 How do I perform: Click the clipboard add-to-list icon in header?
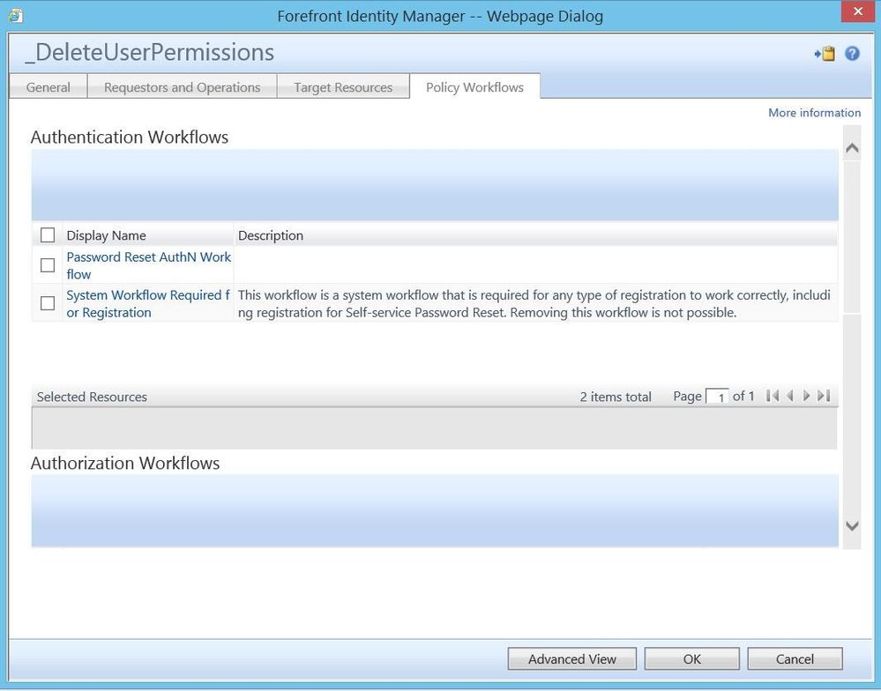tap(825, 54)
